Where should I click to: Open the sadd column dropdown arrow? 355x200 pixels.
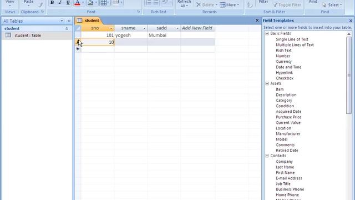pyautogui.click(x=177, y=28)
